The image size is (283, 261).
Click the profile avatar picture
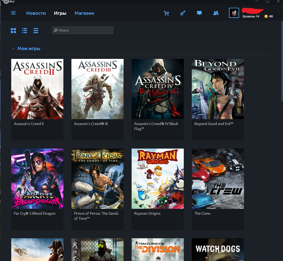pos(234,13)
